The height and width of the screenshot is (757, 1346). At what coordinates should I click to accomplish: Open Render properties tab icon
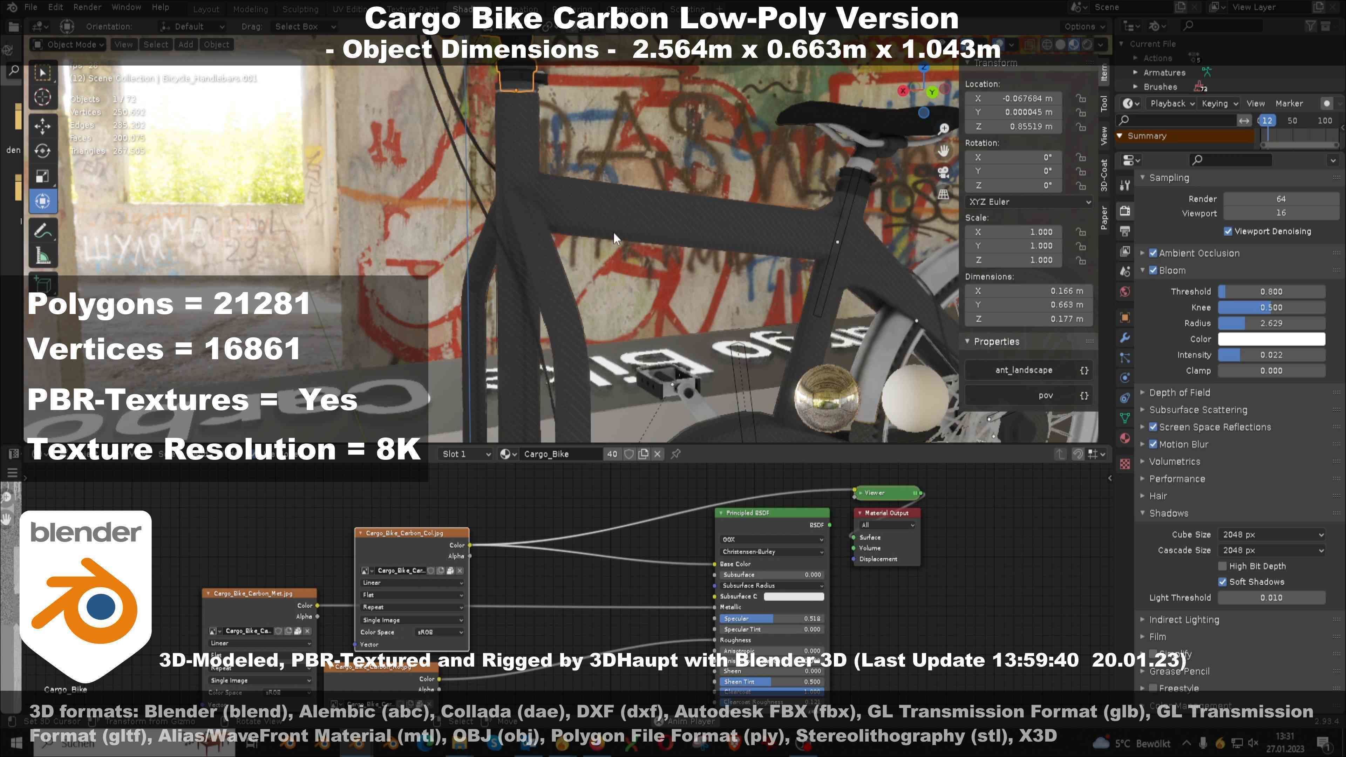pyautogui.click(x=1125, y=211)
